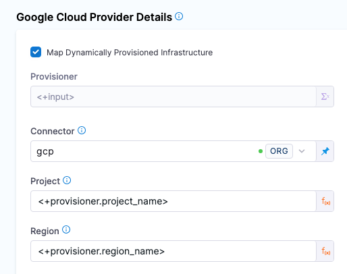Uncheck Map Dynamically Provisioned Infrastructure checkbox

click(36, 52)
